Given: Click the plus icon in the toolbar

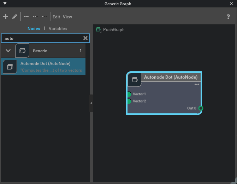Looking at the screenshot, I should tap(6, 17).
